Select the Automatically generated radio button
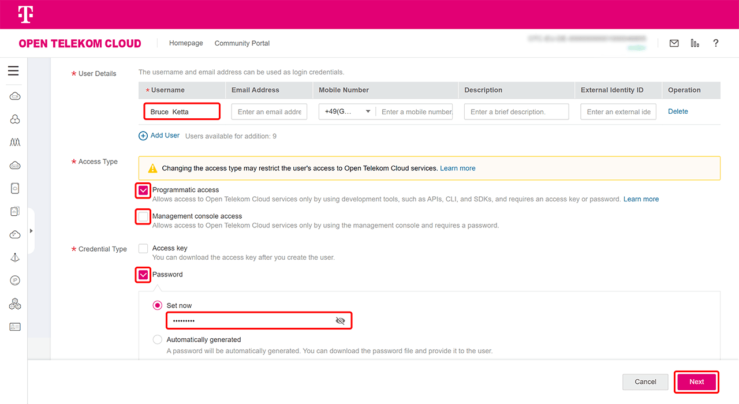 click(x=157, y=340)
